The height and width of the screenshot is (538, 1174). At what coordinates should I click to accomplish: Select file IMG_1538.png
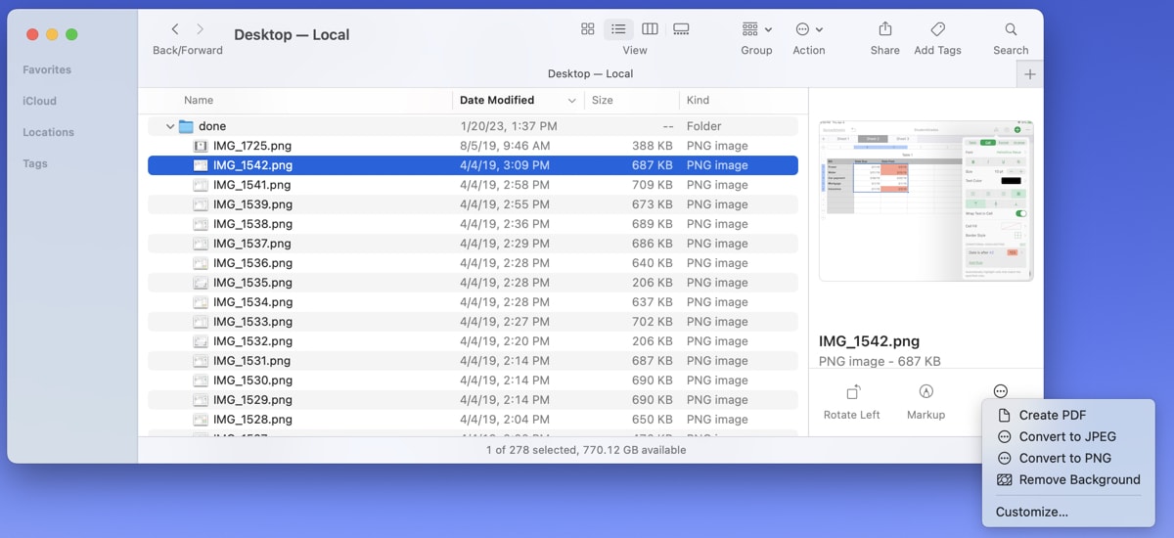473,224
